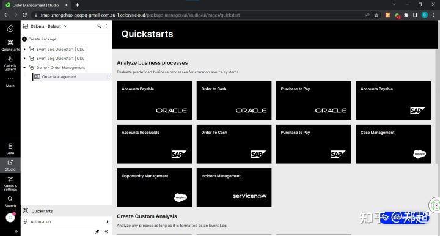The width and height of the screenshot is (440, 236).
Task: Open the Celonis logo home icon
Action: coord(10,28)
